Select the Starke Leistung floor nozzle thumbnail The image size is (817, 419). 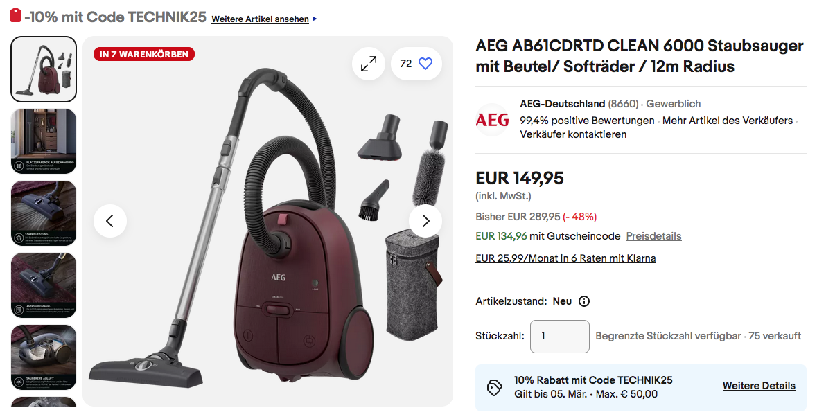pyautogui.click(x=44, y=213)
